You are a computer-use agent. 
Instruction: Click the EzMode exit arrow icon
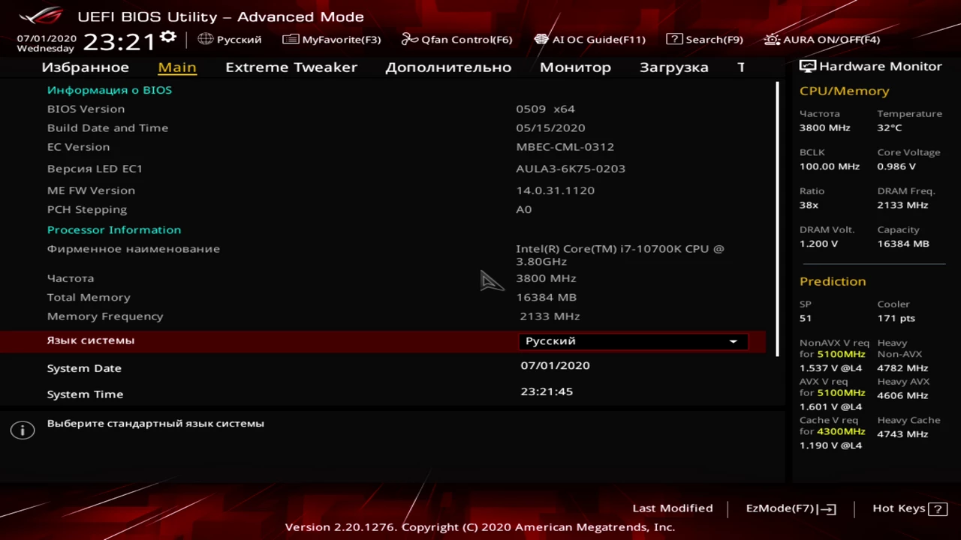(x=827, y=508)
